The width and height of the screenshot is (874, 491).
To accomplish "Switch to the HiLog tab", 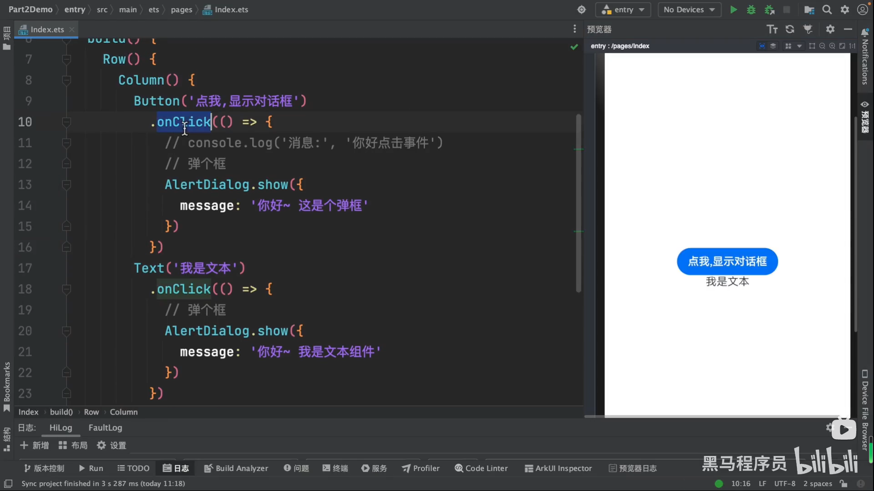I will point(61,428).
